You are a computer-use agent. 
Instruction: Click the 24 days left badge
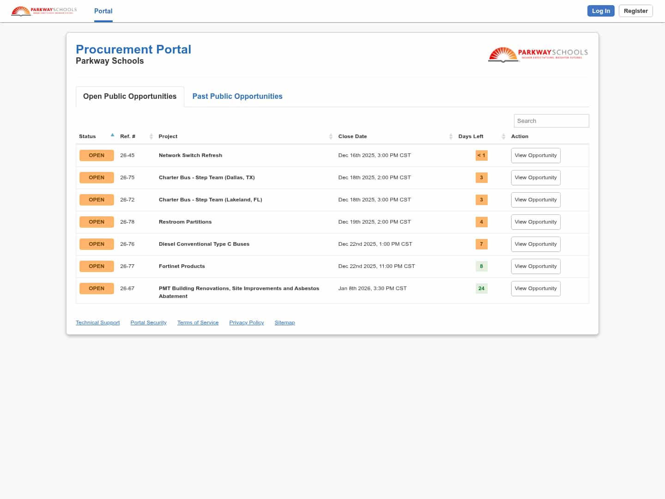tap(481, 288)
